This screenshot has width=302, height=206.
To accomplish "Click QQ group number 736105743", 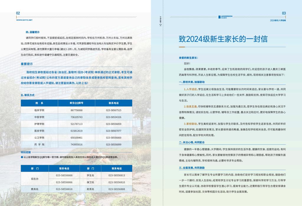I will (x=76, y=117).
